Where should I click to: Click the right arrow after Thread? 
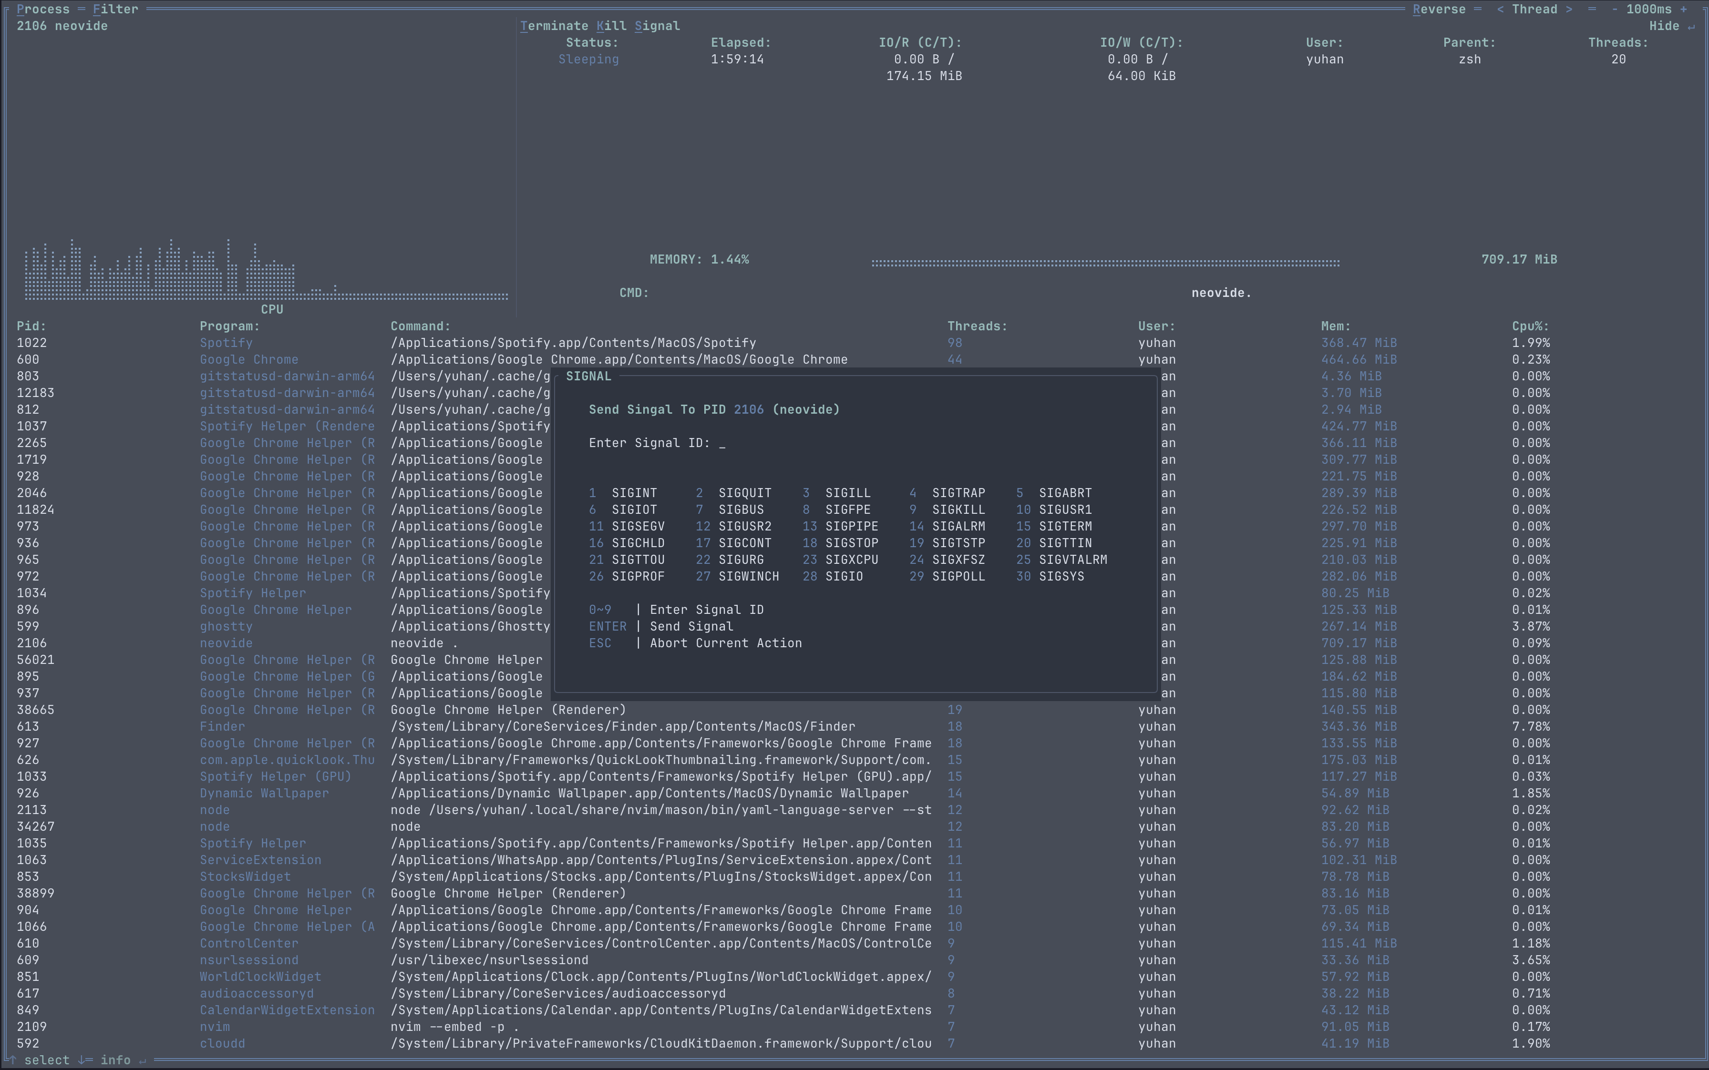coord(1569,9)
